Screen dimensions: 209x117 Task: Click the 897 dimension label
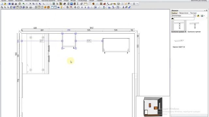(41, 41)
